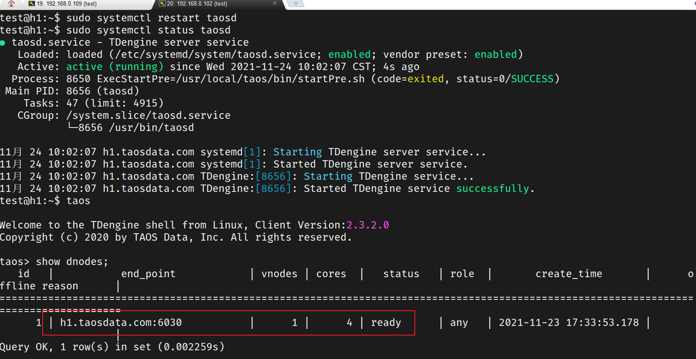The height and width of the screenshot is (359, 696).
Task: Open the home tab icon
Action: tap(11, 4)
